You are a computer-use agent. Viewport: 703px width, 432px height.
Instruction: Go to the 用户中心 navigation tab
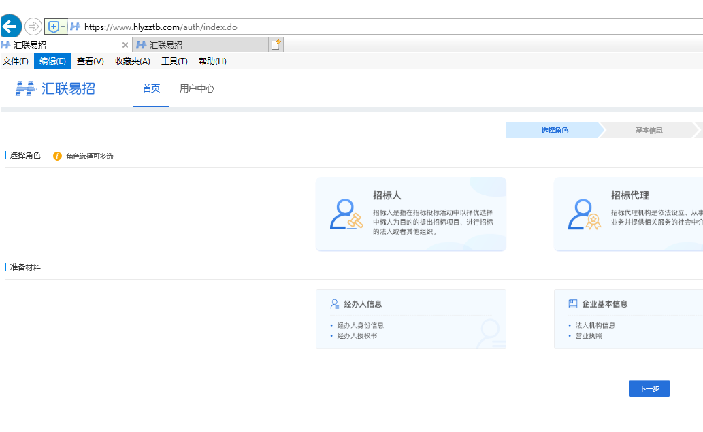pos(197,88)
